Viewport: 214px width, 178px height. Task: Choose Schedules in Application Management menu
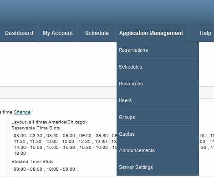158,67
